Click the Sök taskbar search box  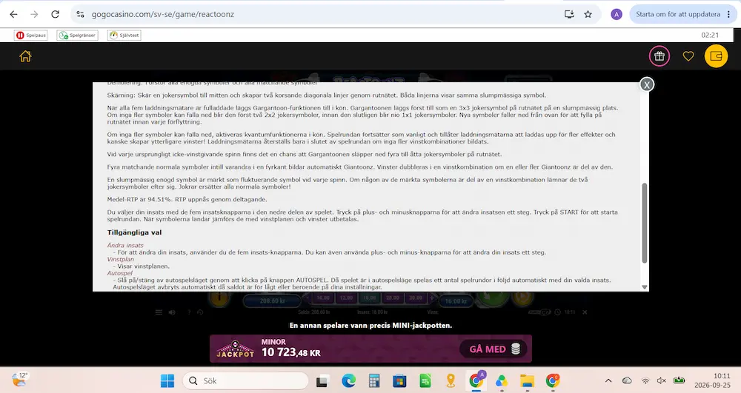click(x=246, y=380)
